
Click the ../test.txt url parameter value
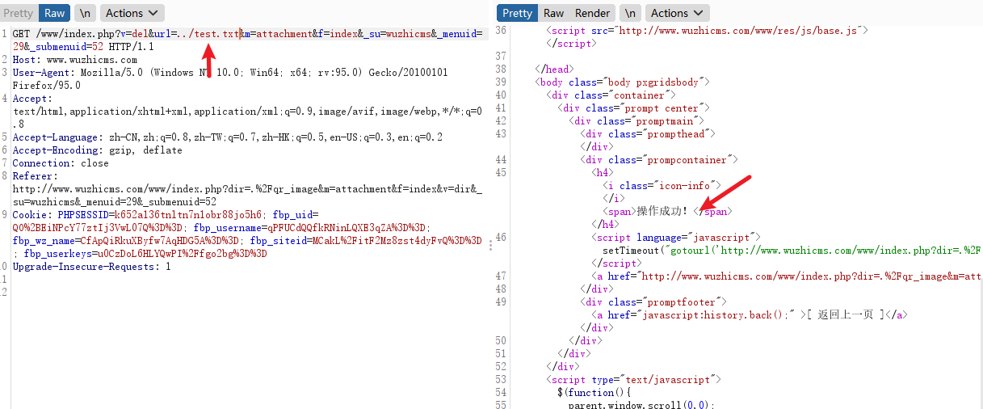point(208,34)
